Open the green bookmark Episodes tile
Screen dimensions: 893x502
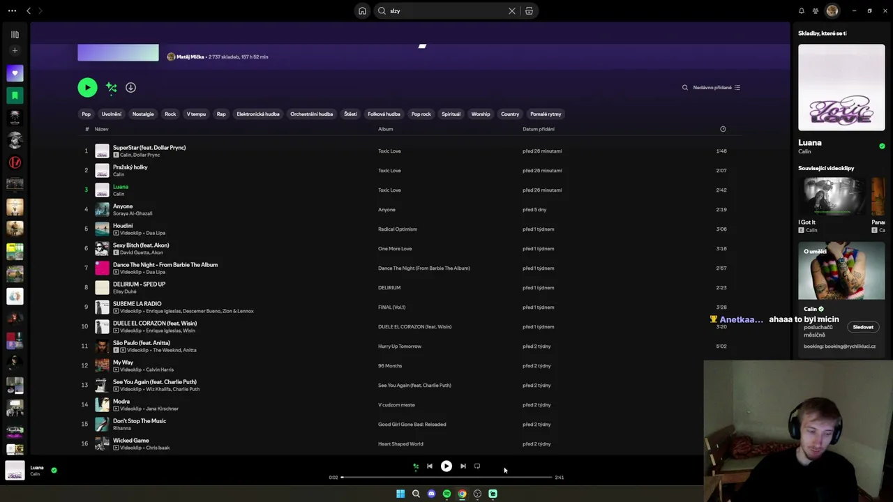coord(15,96)
